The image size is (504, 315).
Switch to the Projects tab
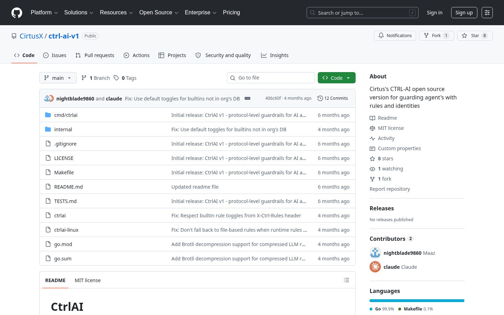tap(172, 55)
